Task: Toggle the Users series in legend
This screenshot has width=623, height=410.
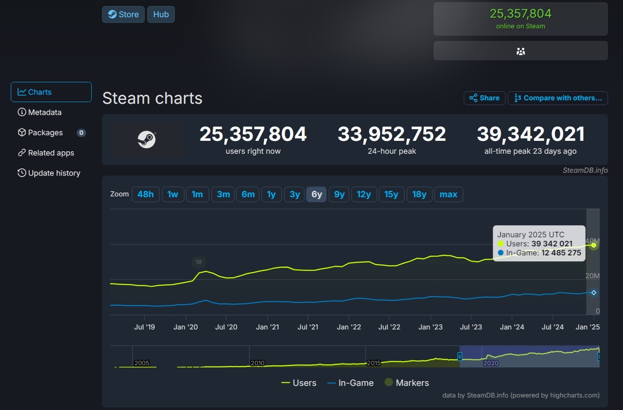Action: 299,383
